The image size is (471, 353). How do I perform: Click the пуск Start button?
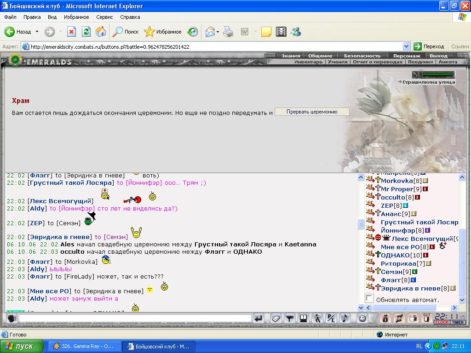22,346
